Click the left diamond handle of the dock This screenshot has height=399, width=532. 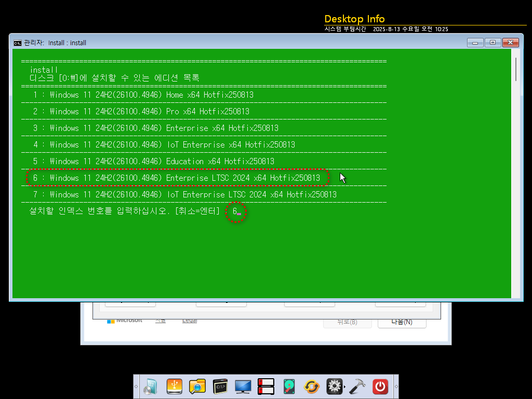tap(136, 387)
